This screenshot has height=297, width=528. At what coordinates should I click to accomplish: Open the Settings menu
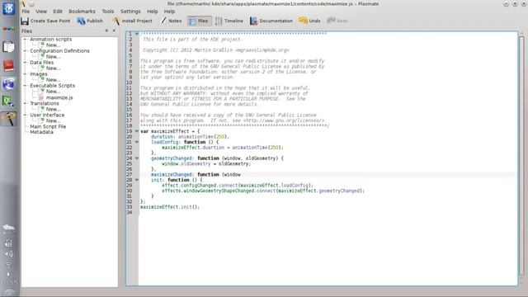point(130,11)
